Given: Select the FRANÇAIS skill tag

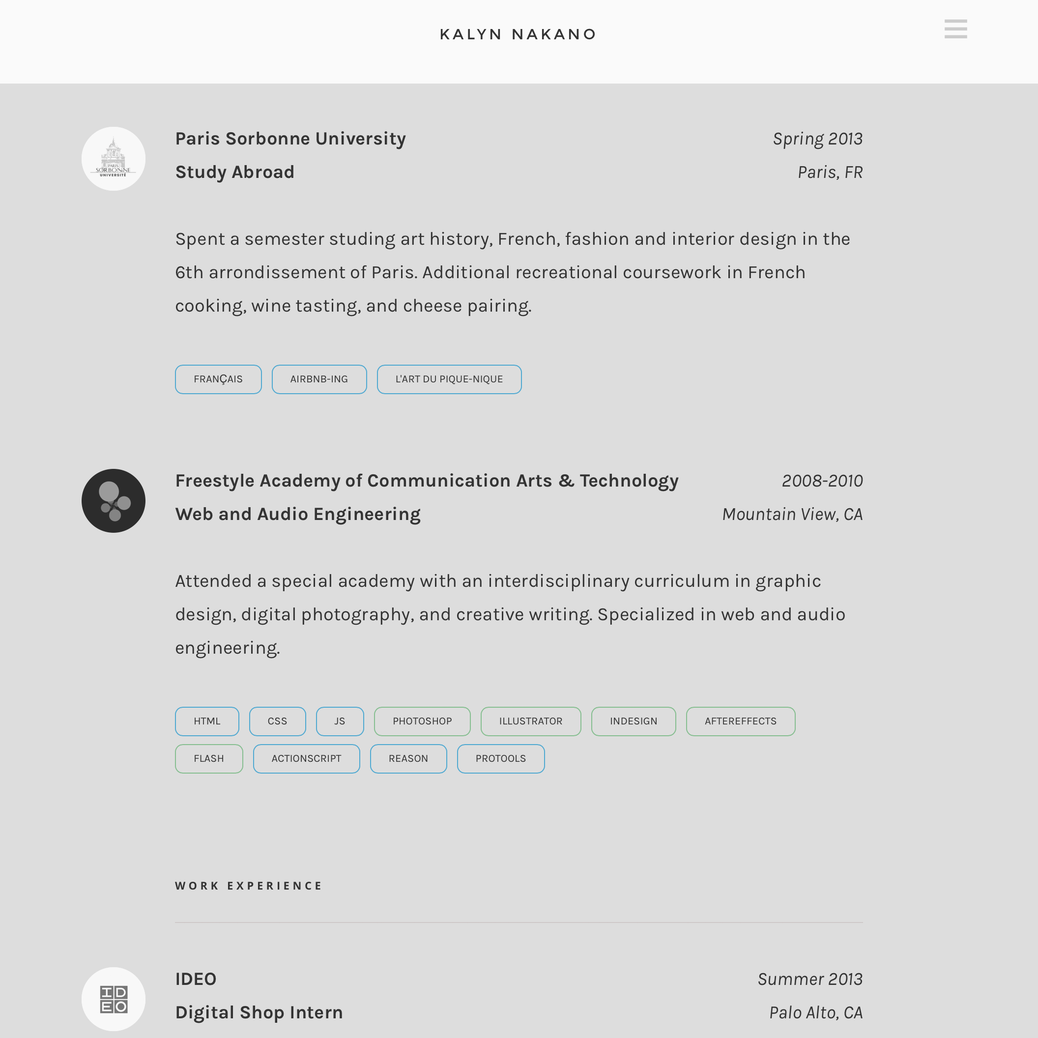Looking at the screenshot, I should coord(218,379).
